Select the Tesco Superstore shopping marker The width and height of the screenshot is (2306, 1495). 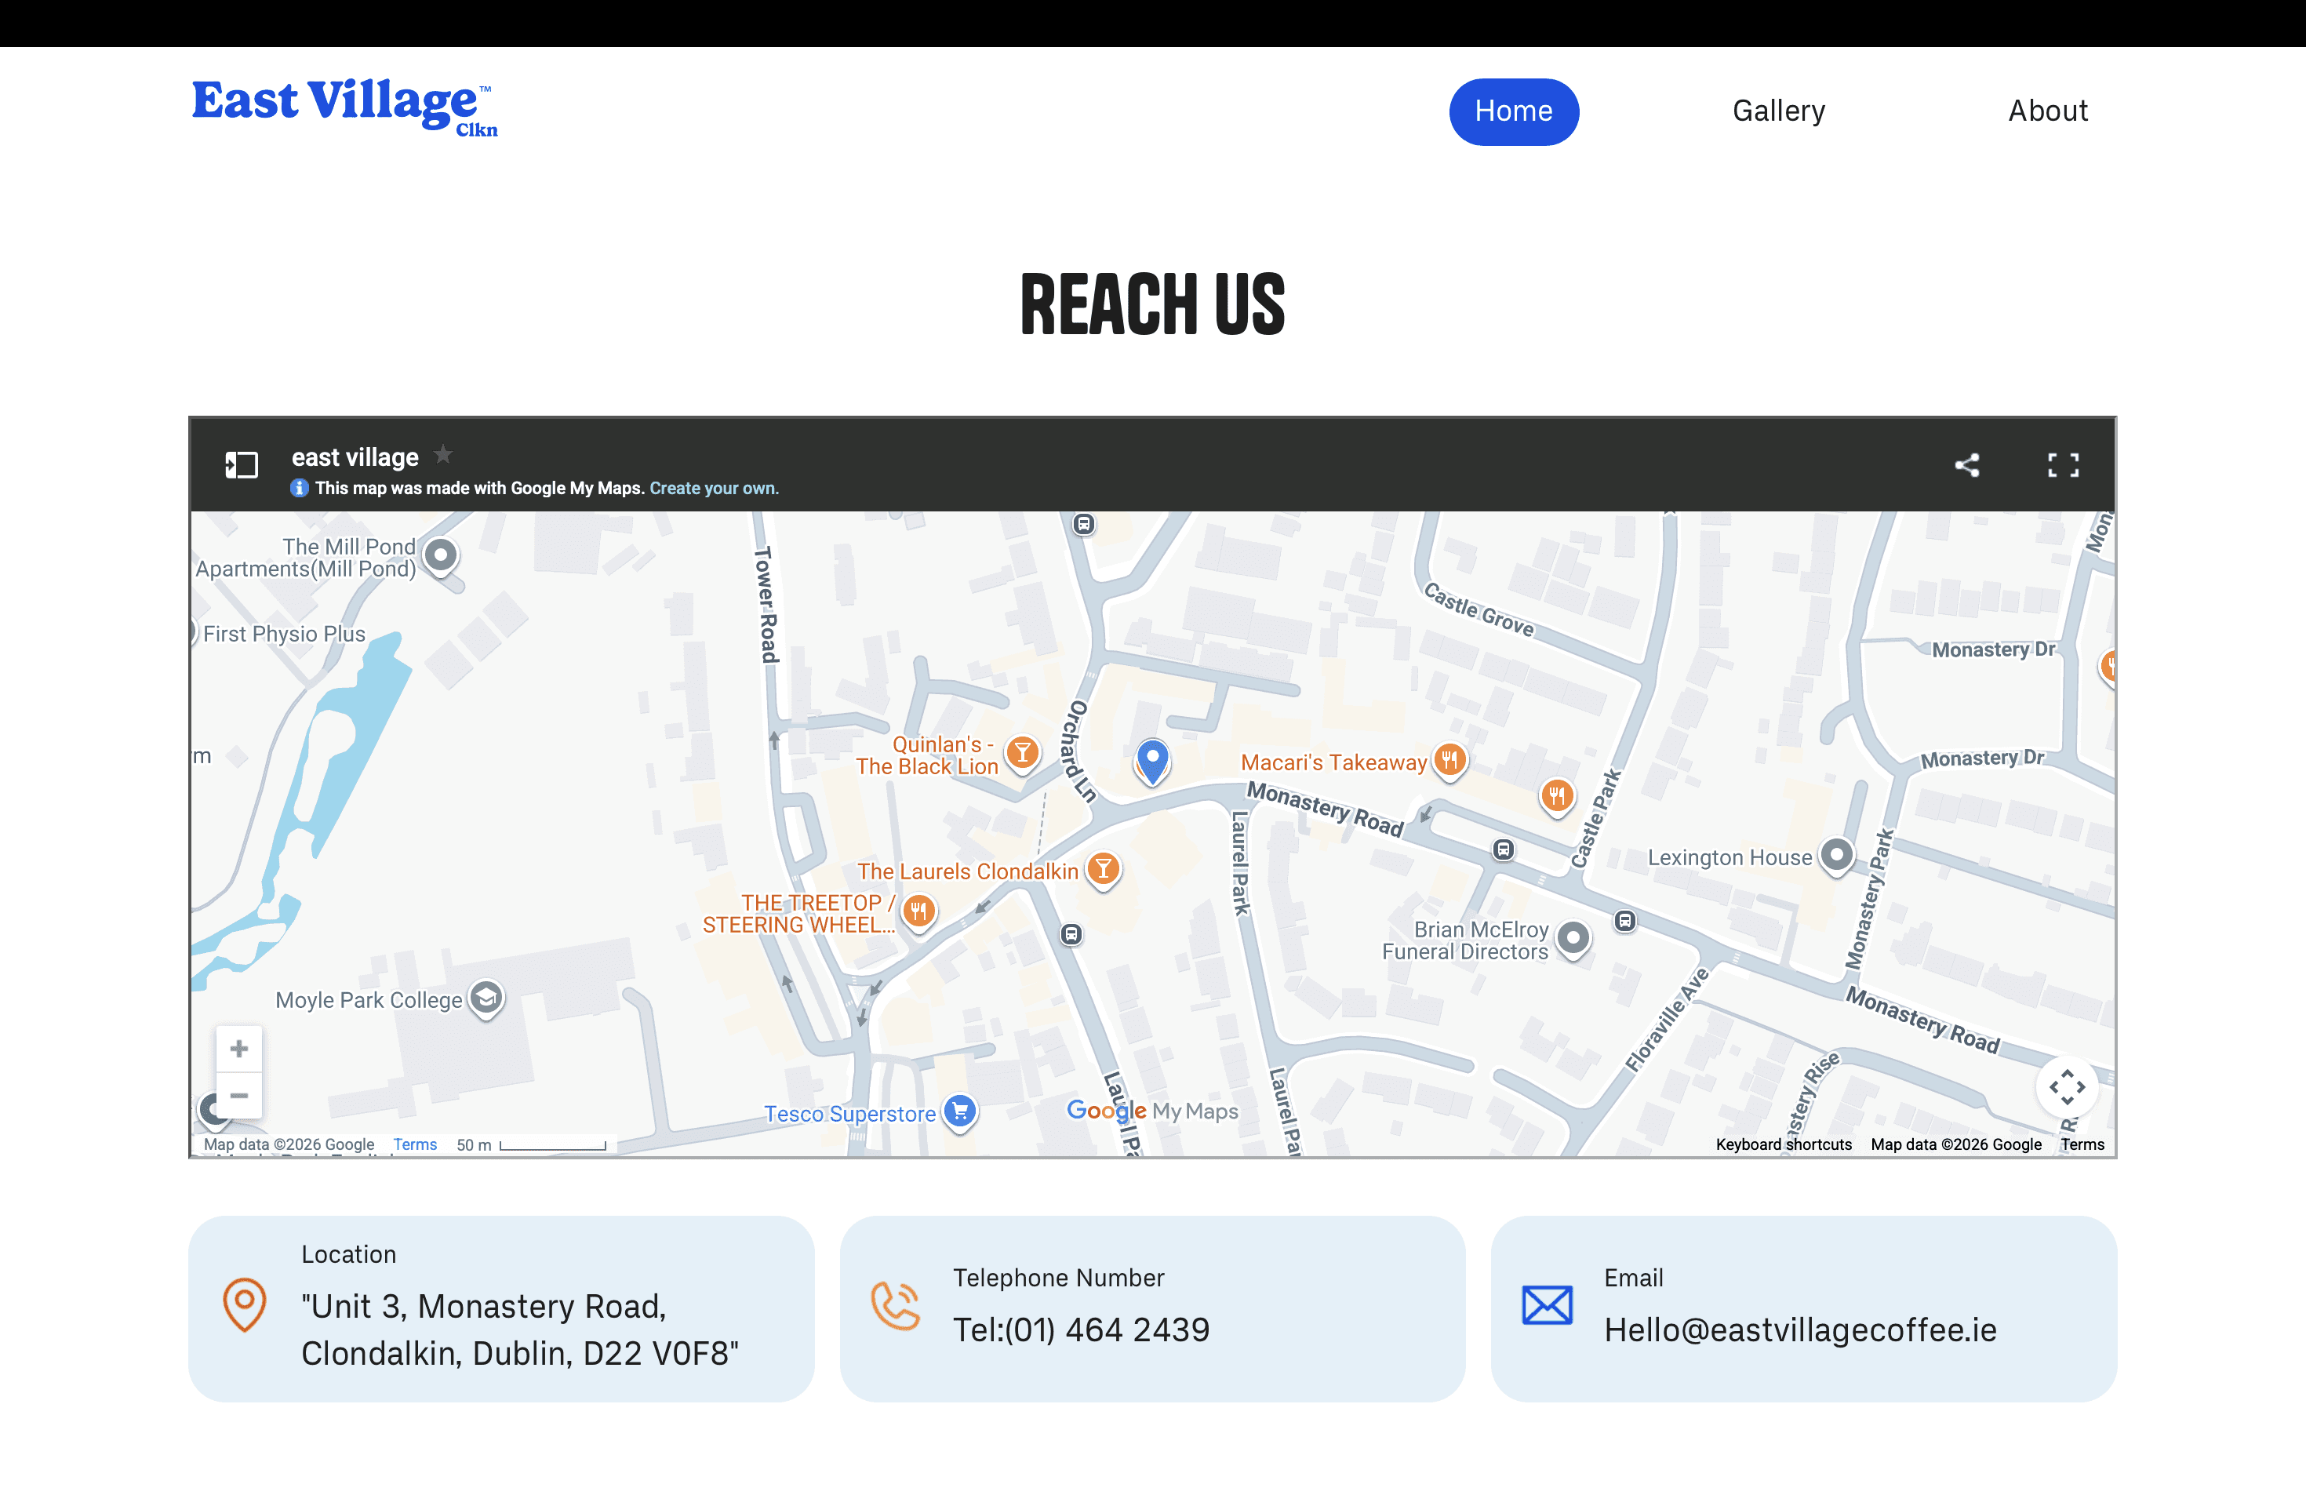click(x=959, y=1111)
